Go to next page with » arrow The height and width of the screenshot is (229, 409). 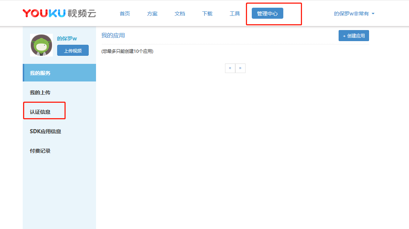pos(240,68)
